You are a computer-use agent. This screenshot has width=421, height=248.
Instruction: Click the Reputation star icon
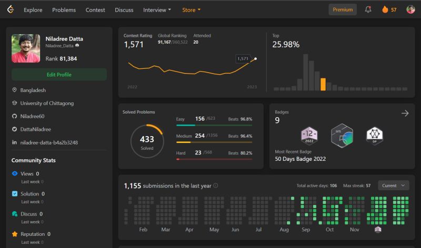15,234
